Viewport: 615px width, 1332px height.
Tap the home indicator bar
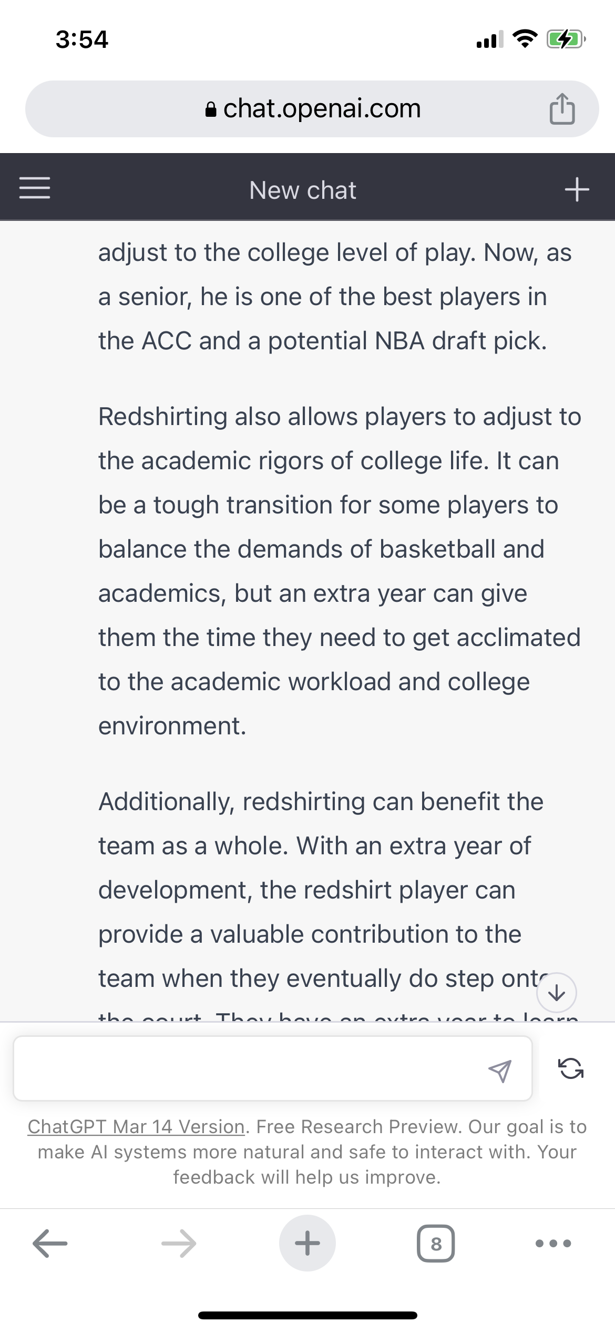(307, 1315)
